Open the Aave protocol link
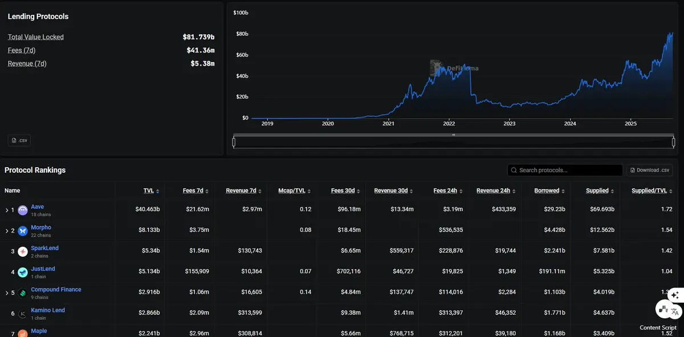This screenshot has width=684, height=337. pos(37,207)
